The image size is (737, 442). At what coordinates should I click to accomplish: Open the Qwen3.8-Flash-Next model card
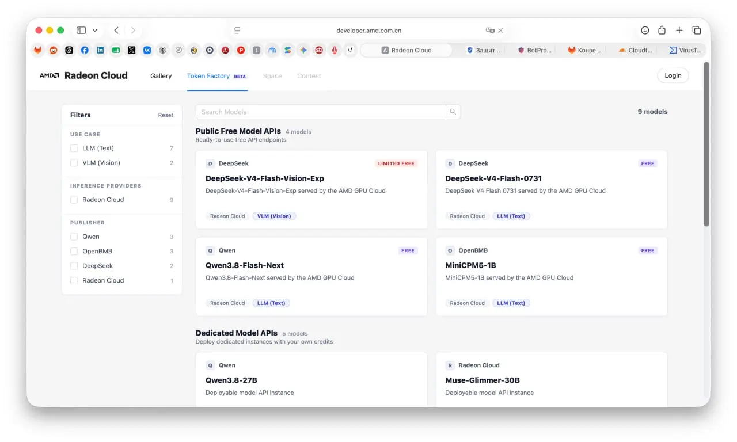(312, 277)
